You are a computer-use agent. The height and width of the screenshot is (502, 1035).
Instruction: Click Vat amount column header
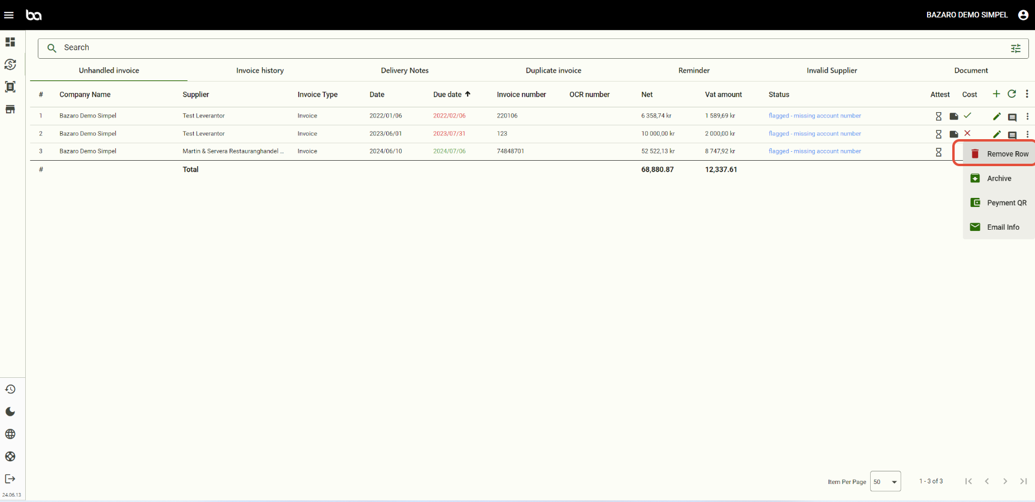coord(723,94)
